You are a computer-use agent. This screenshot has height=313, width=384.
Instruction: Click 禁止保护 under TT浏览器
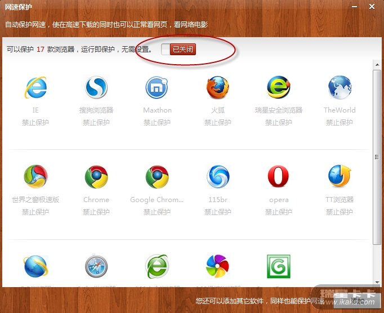click(x=340, y=212)
